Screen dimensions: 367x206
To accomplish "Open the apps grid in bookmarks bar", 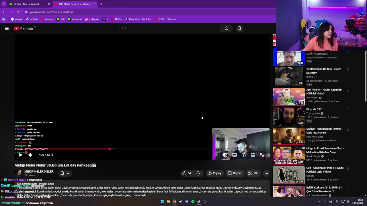I will coord(4,19).
